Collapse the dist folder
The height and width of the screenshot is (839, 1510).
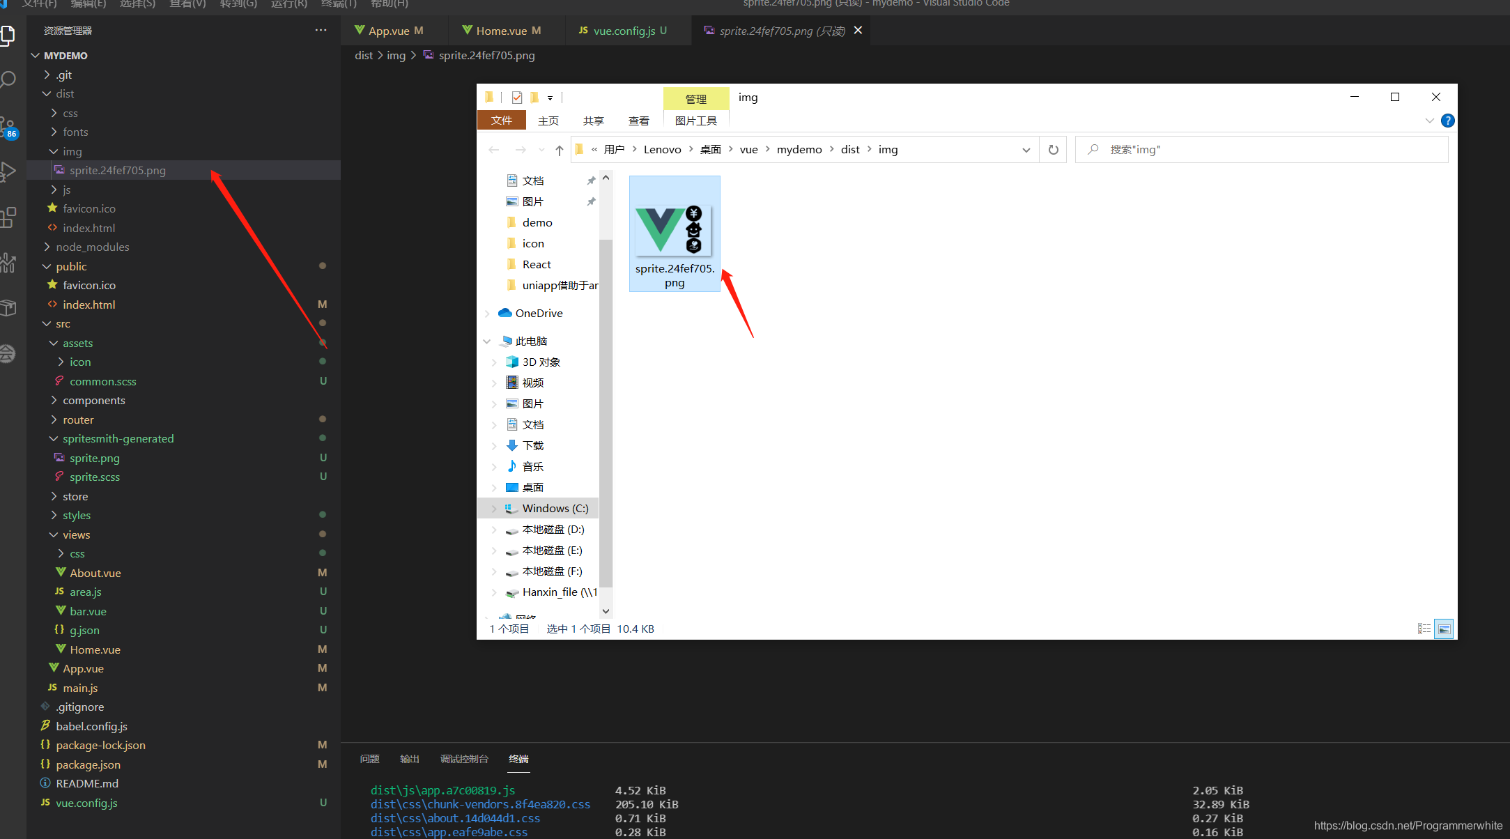[47, 93]
